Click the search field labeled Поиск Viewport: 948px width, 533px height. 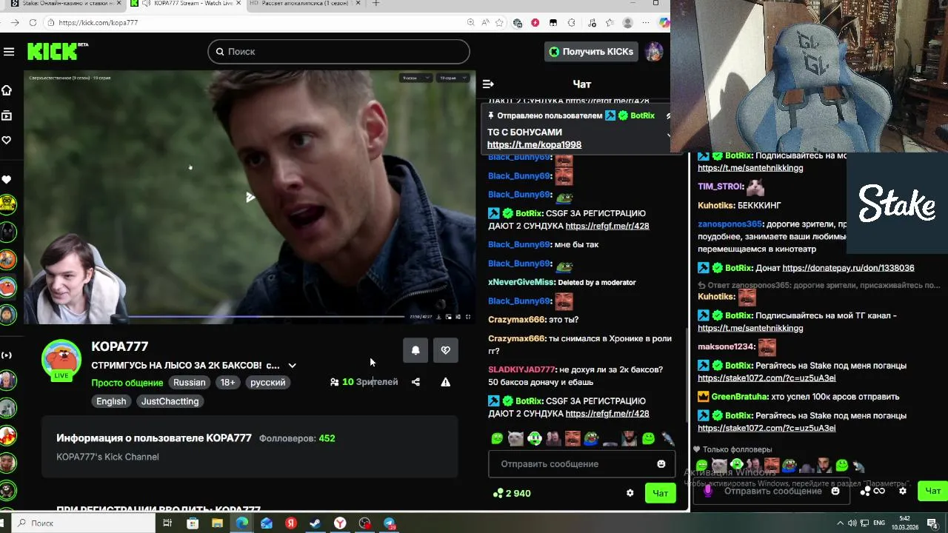[x=338, y=51]
